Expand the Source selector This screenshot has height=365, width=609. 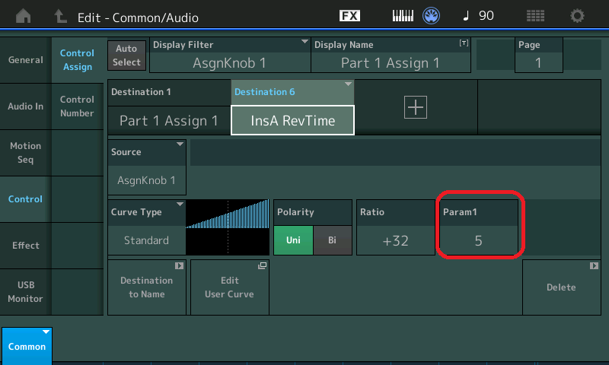pos(147,167)
